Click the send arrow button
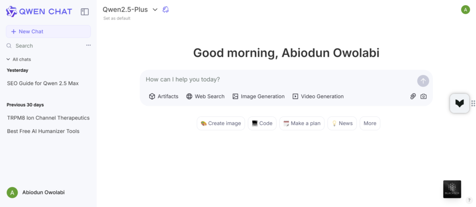The width and height of the screenshot is (476, 207). point(423,81)
